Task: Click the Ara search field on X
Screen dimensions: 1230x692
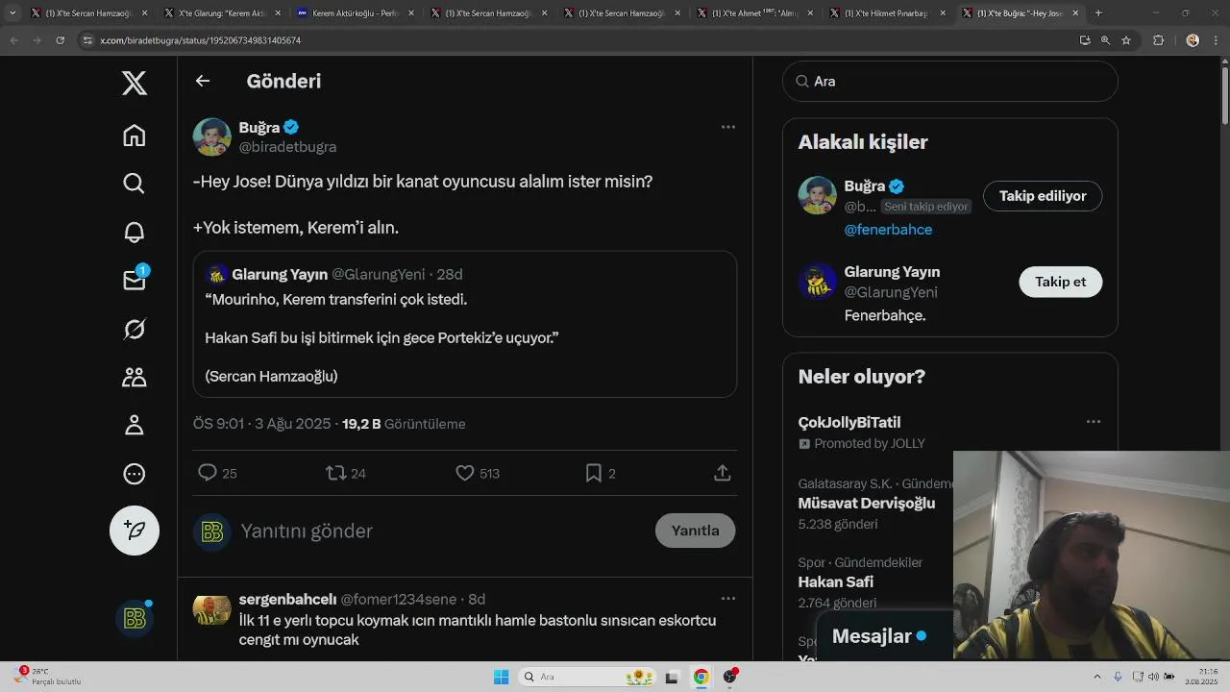Action: coord(950,82)
